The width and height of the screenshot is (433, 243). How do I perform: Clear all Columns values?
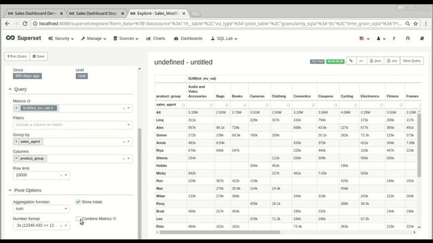click(x=124, y=159)
